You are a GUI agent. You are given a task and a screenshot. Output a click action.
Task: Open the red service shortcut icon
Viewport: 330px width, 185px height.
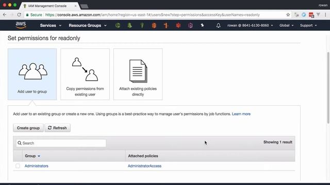(178, 25)
